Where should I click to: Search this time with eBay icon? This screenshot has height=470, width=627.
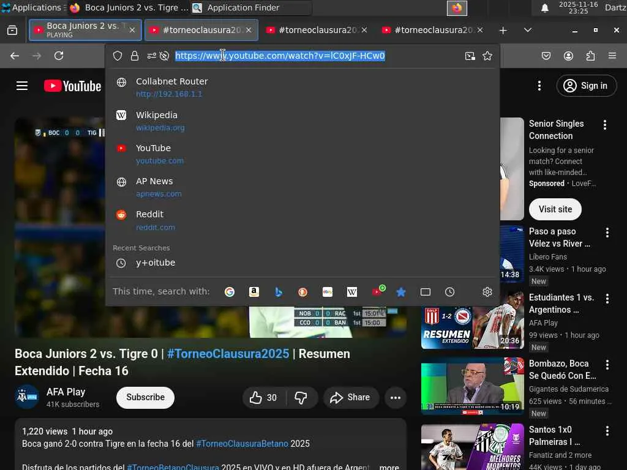coord(328,292)
